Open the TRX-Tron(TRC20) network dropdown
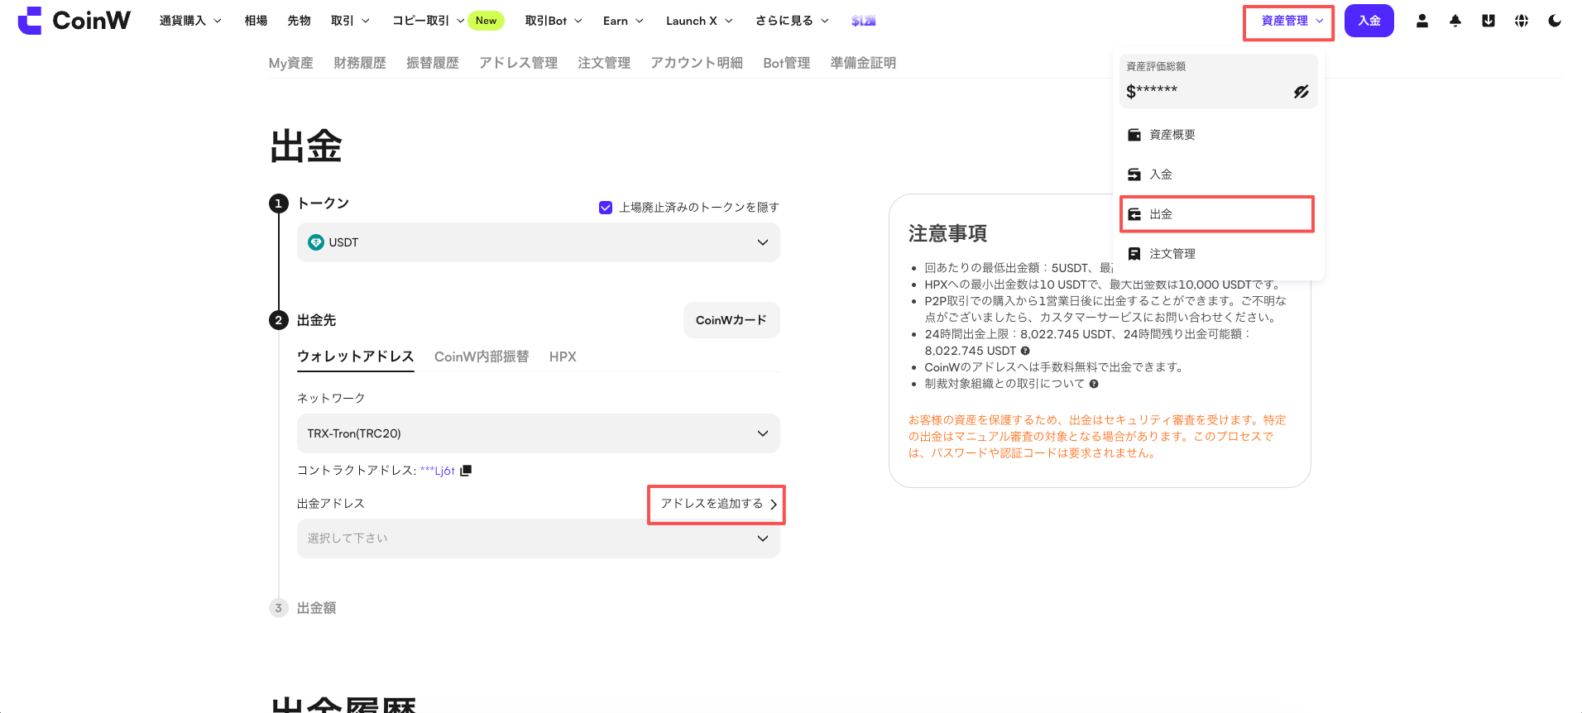This screenshot has width=1582, height=713. click(538, 433)
